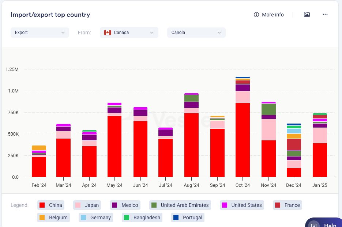Click the More info circle icon
This screenshot has height=227, width=342.
256,15
